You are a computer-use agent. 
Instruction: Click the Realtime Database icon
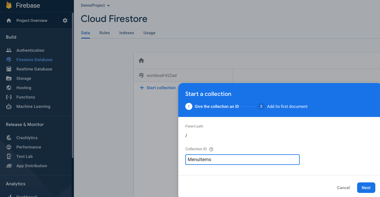9,69
